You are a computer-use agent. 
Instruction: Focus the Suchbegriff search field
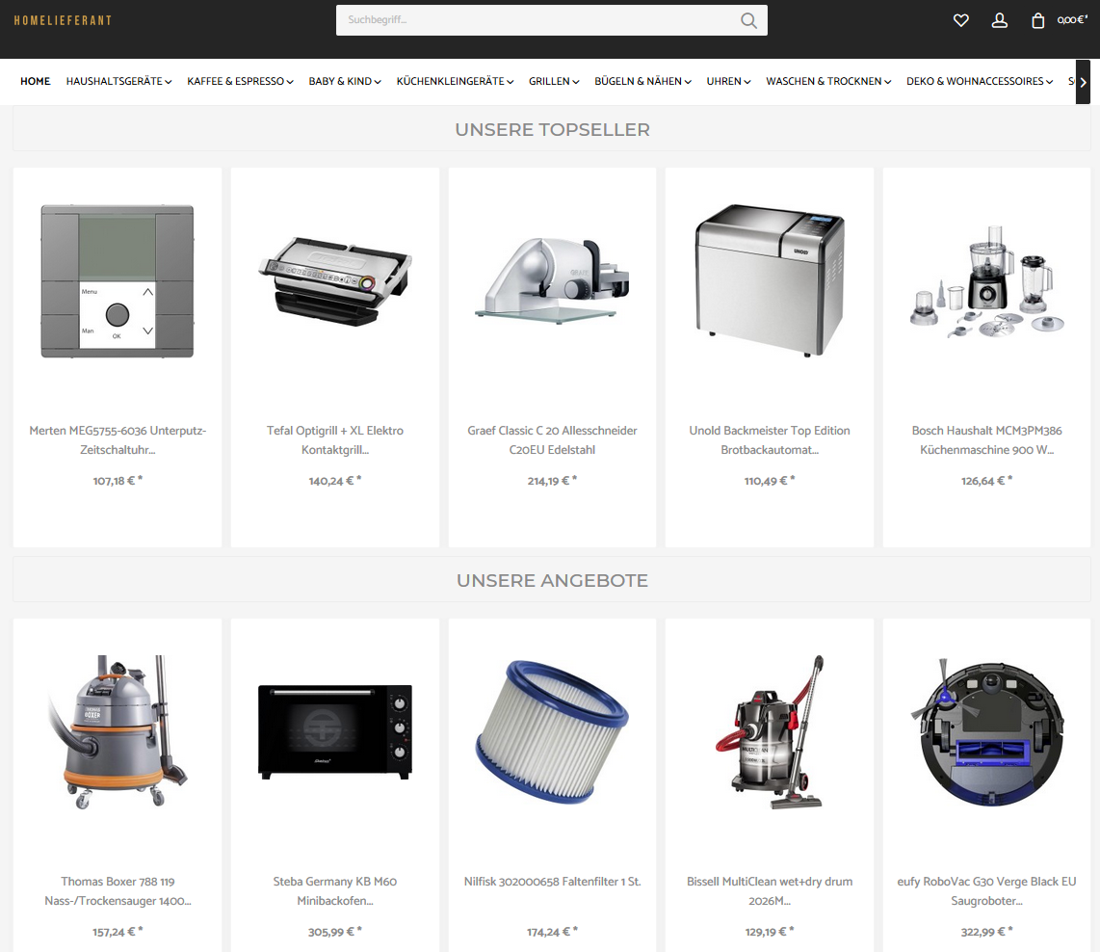(x=551, y=20)
